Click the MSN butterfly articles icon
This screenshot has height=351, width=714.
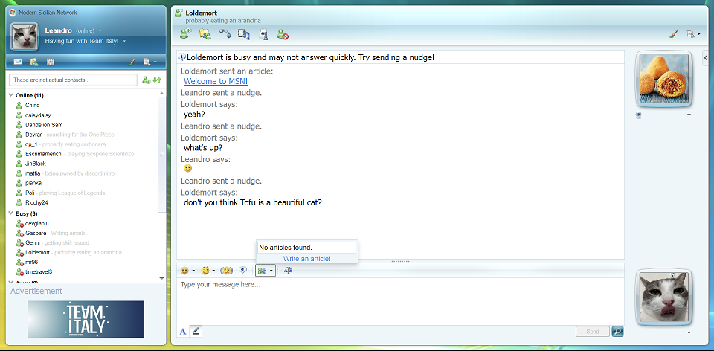pos(261,271)
